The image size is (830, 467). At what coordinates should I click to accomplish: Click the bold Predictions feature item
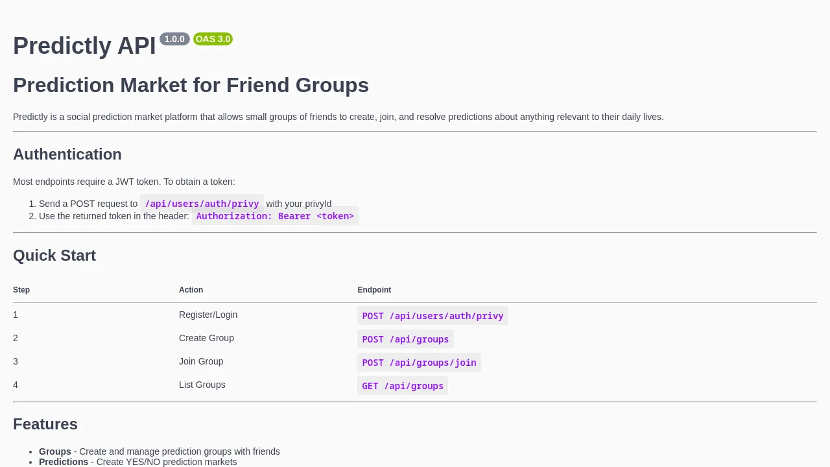64,462
